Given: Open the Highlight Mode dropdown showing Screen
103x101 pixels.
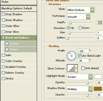Looking at the screenshot, I should click(80, 77).
